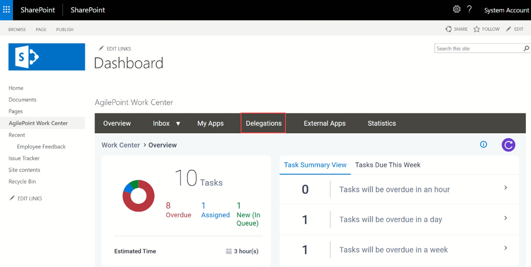
Task: Click the pencil icon beside Dashboard's EDIT LINKS
Action: [x=101, y=48]
